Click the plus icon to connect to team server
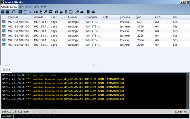Image resolution: width=190 pixels, height=119 pixels. [x=3, y=12]
